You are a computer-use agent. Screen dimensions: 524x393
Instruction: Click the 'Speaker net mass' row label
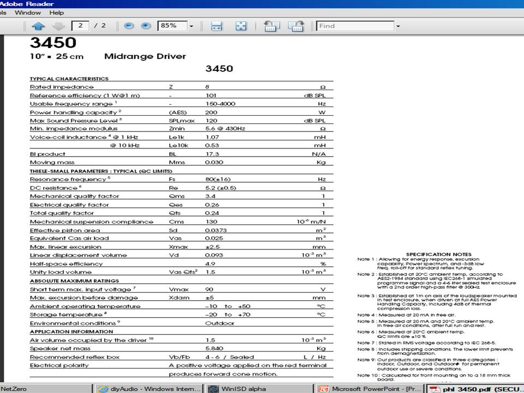pos(60,349)
